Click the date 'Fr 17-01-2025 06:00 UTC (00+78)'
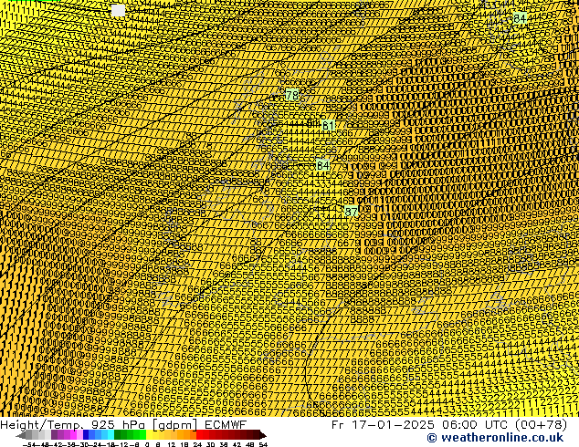The height and width of the screenshot is (447, 579). (449, 424)
